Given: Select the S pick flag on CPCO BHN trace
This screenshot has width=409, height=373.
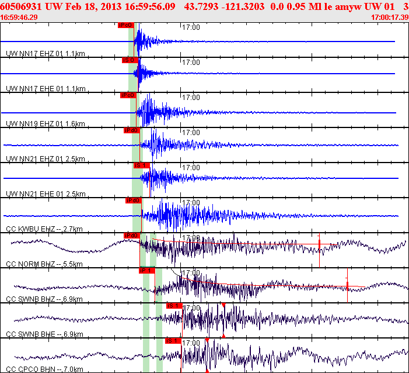Looking at the screenshot, I should pos(172,341).
